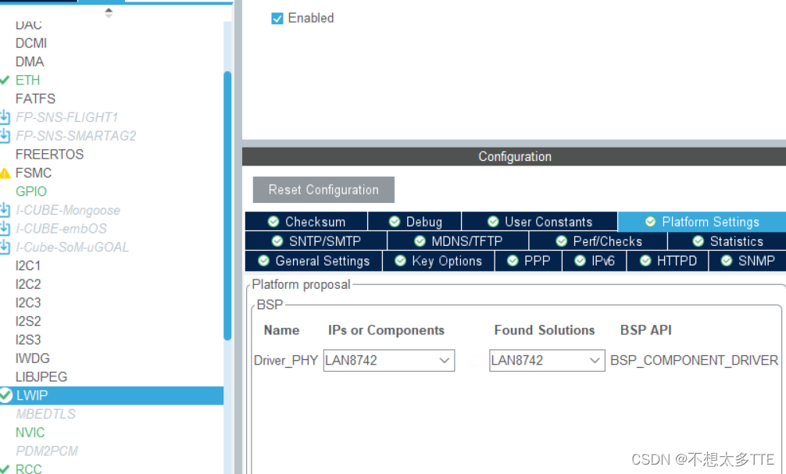This screenshot has width=786, height=474.
Task: Toggle the Enabled checkbox
Action: [278, 17]
